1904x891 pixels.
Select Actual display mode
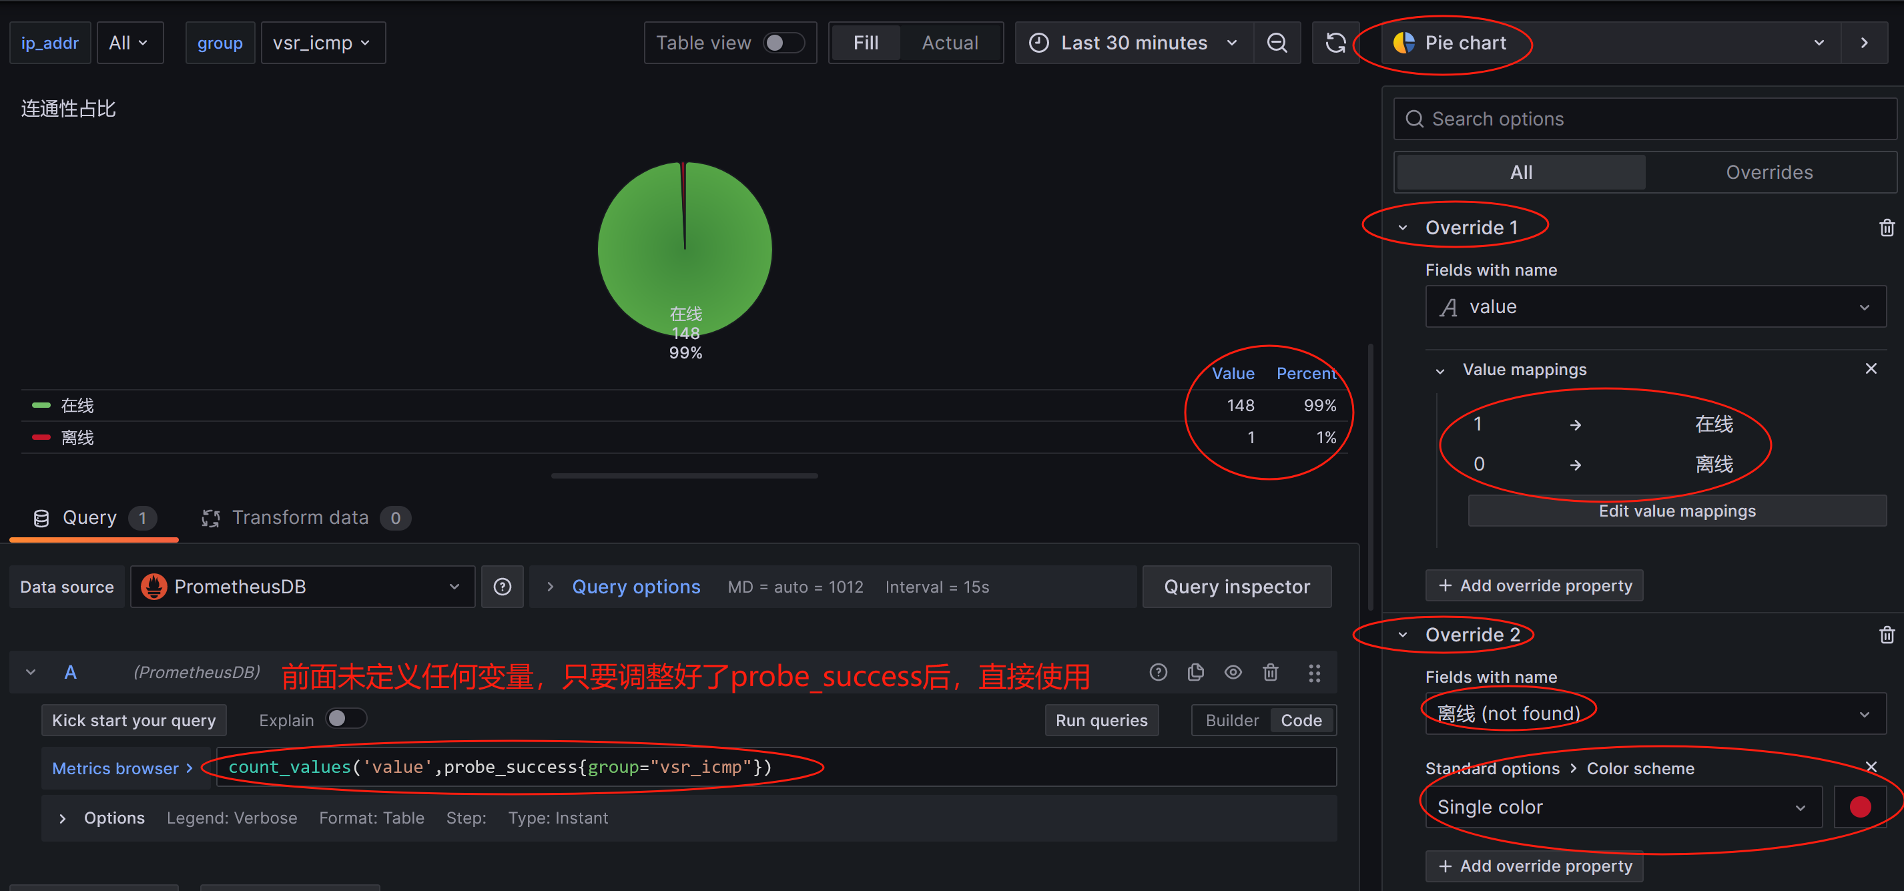(950, 43)
